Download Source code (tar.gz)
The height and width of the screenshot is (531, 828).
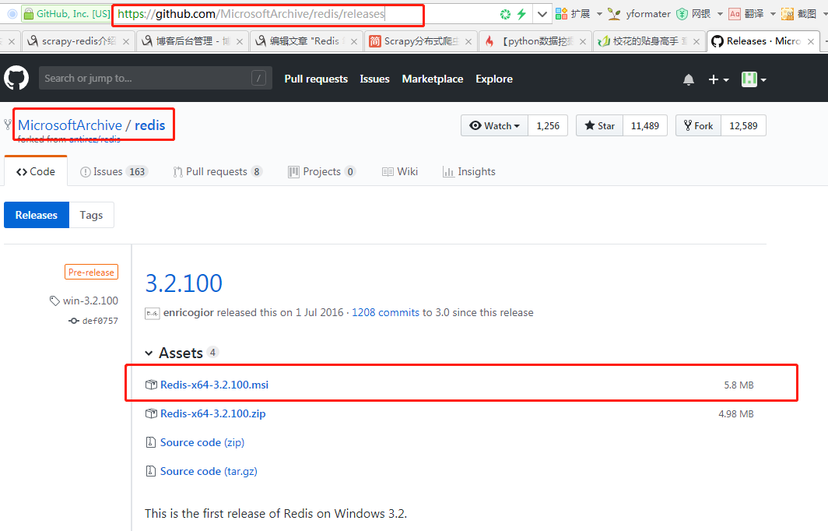(x=209, y=471)
